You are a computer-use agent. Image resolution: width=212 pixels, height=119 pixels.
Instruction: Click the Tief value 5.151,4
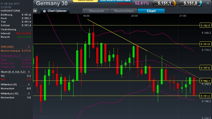pyautogui.click(x=26, y=22)
